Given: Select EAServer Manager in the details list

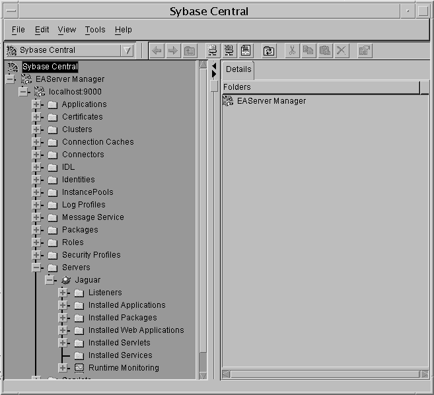Looking at the screenshot, I should pyautogui.click(x=271, y=101).
